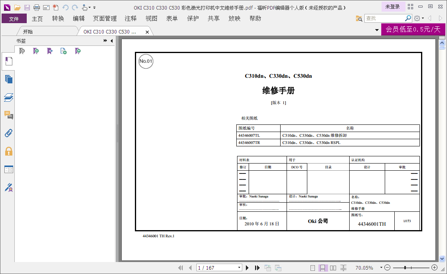The height and width of the screenshot is (274, 447).
Task: Open the page number dropdown showing 1 / 167
Action: 239,268
